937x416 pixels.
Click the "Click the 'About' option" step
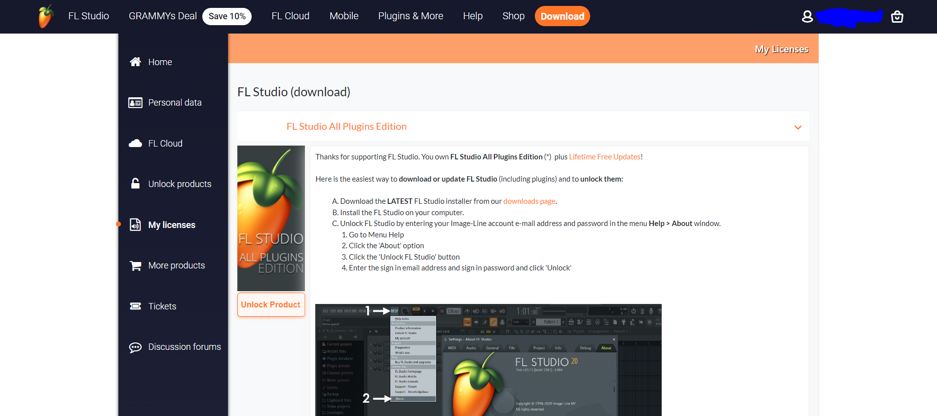386,246
